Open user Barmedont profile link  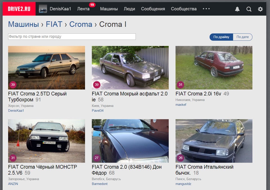click(x=100, y=184)
